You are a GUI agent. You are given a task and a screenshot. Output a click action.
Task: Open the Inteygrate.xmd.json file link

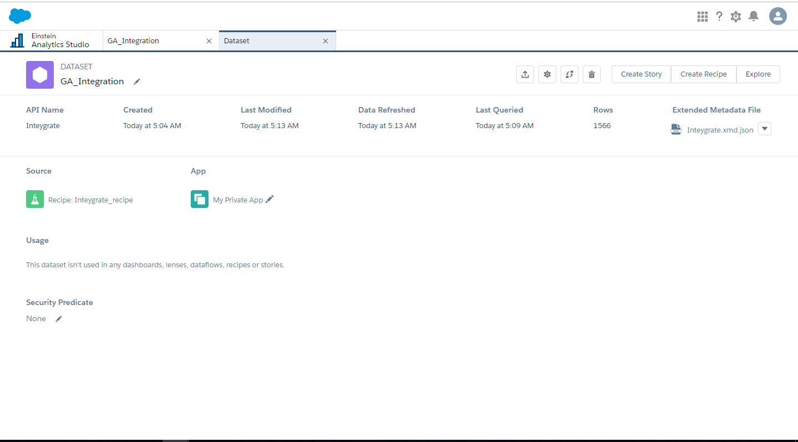[x=720, y=130]
